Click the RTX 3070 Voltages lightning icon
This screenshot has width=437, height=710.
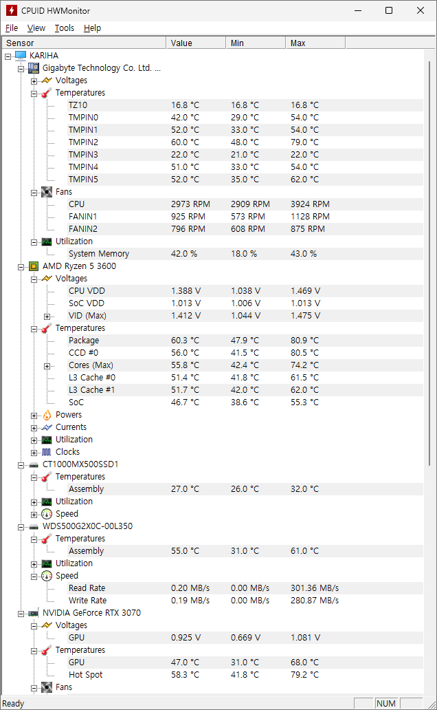coord(47,625)
